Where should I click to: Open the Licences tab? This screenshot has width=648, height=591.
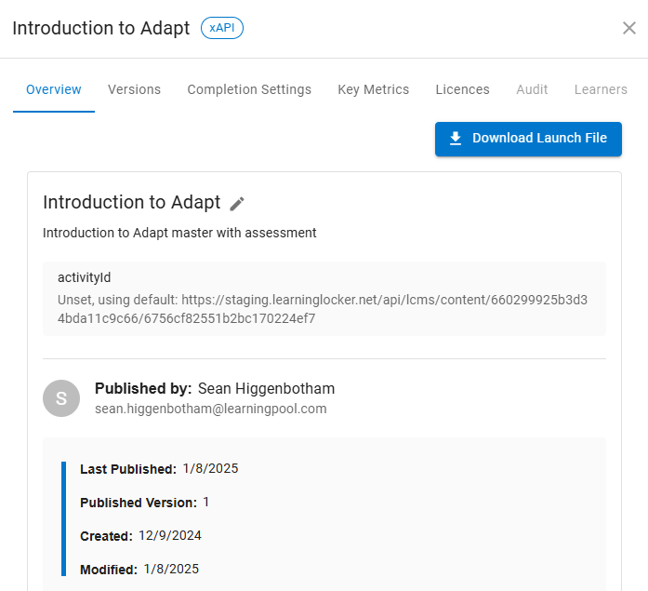[462, 90]
